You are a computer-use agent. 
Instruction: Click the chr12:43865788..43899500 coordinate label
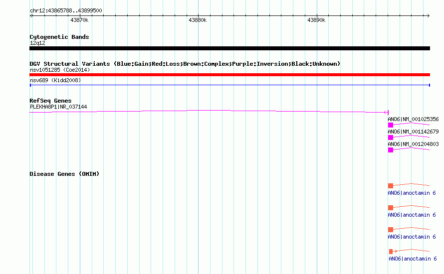(66, 10)
